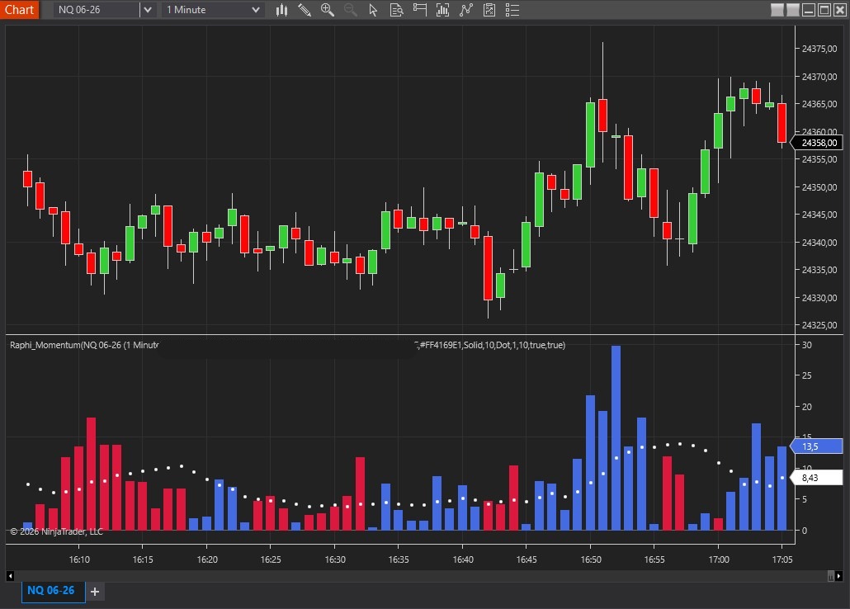Open the Strategies icon in toolbar

[489, 10]
